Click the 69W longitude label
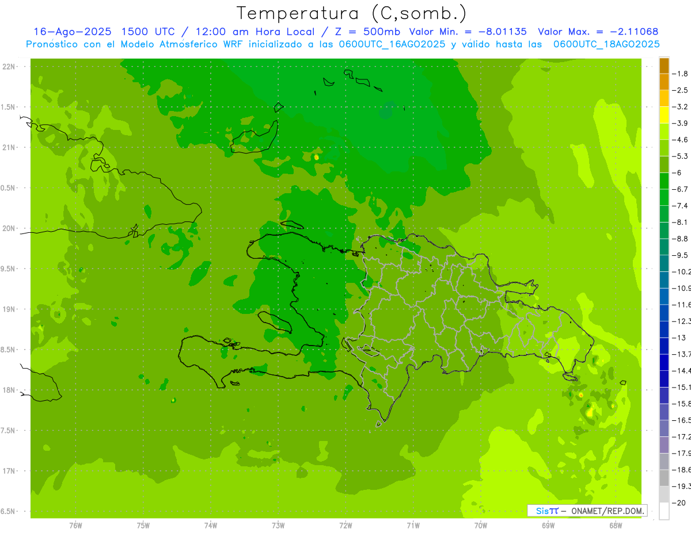 pyautogui.click(x=548, y=526)
